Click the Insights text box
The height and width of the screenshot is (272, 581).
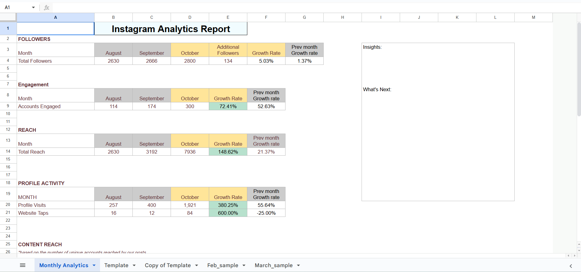click(x=438, y=122)
